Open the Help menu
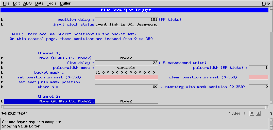 click(x=266, y=3)
